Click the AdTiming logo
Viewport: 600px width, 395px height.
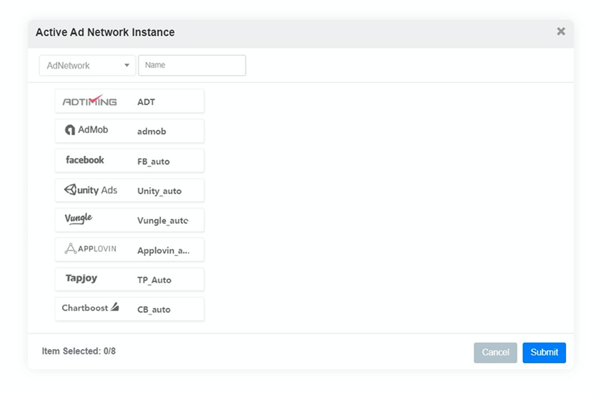pyautogui.click(x=90, y=101)
